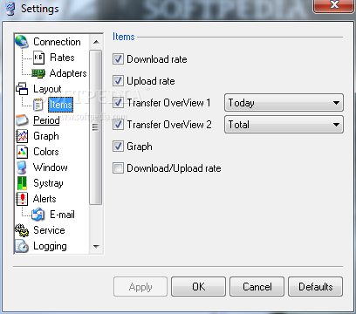Open the Adapters settings page
Viewport: 356px width, 314px height.
pyautogui.click(x=68, y=73)
